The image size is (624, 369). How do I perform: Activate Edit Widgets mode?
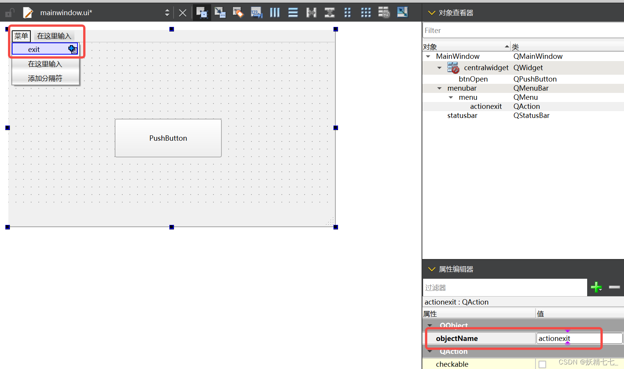click(x=202, y=13)
